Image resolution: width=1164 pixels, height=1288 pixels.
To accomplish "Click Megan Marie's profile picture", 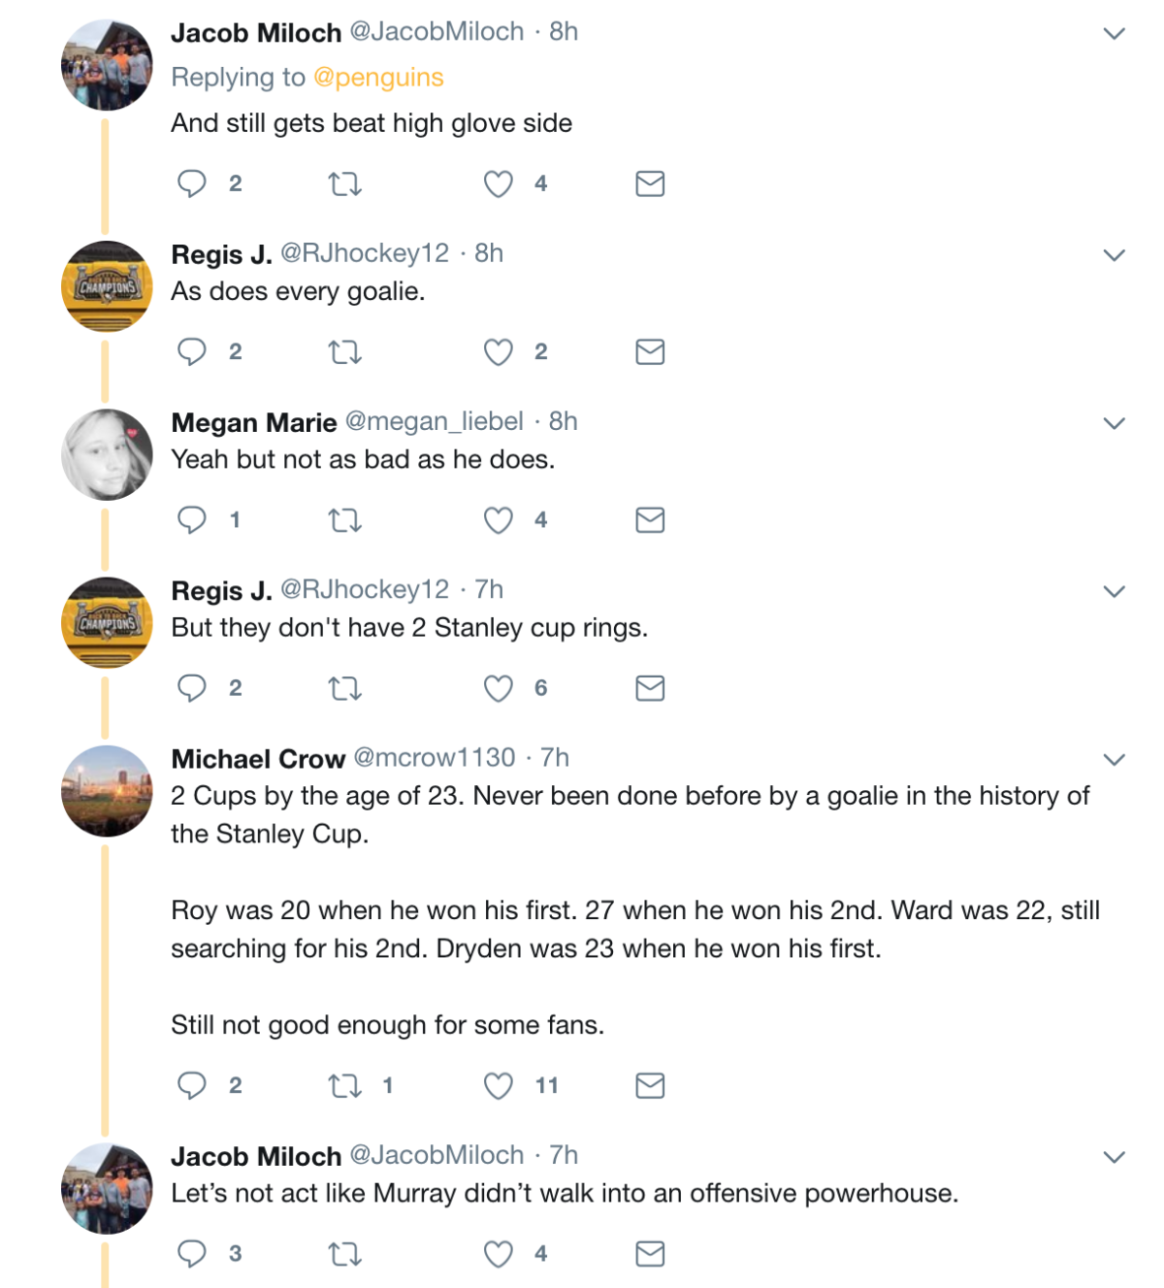I will point(107,454).
